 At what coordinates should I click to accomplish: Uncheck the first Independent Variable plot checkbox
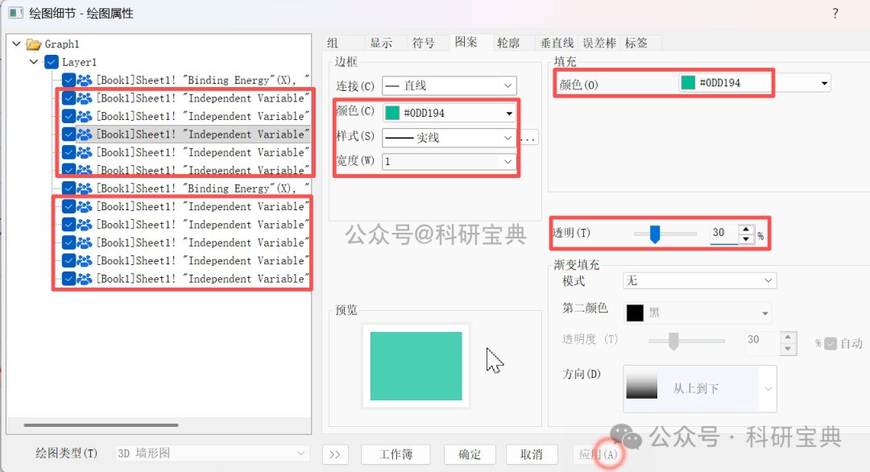(x=68, y=97)
